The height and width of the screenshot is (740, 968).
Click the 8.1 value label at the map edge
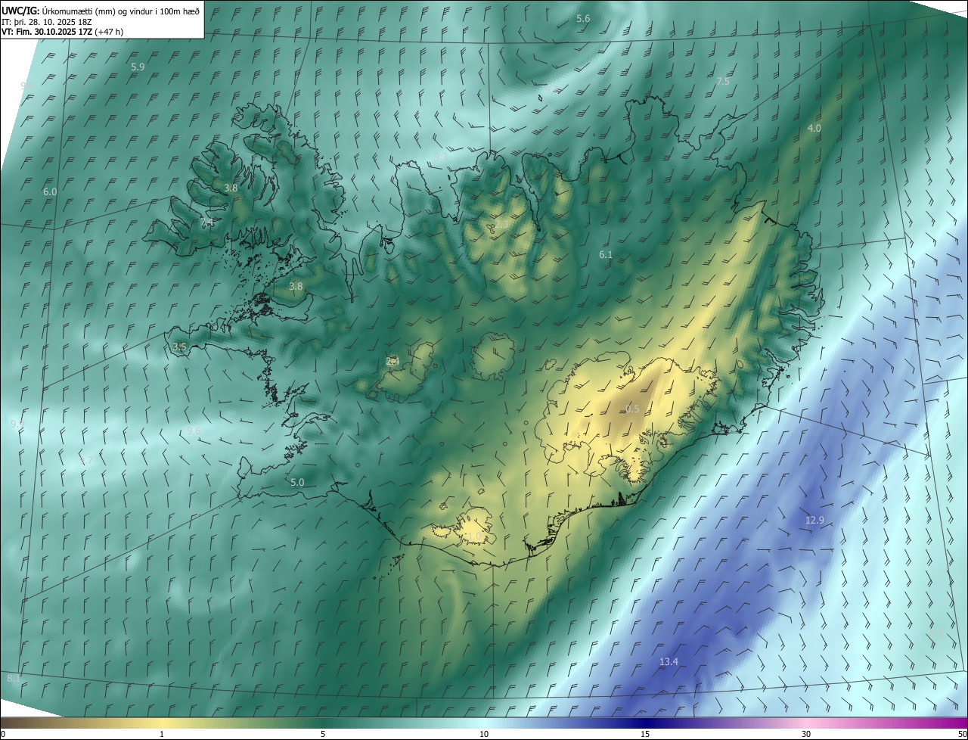[x=14, y=678]
